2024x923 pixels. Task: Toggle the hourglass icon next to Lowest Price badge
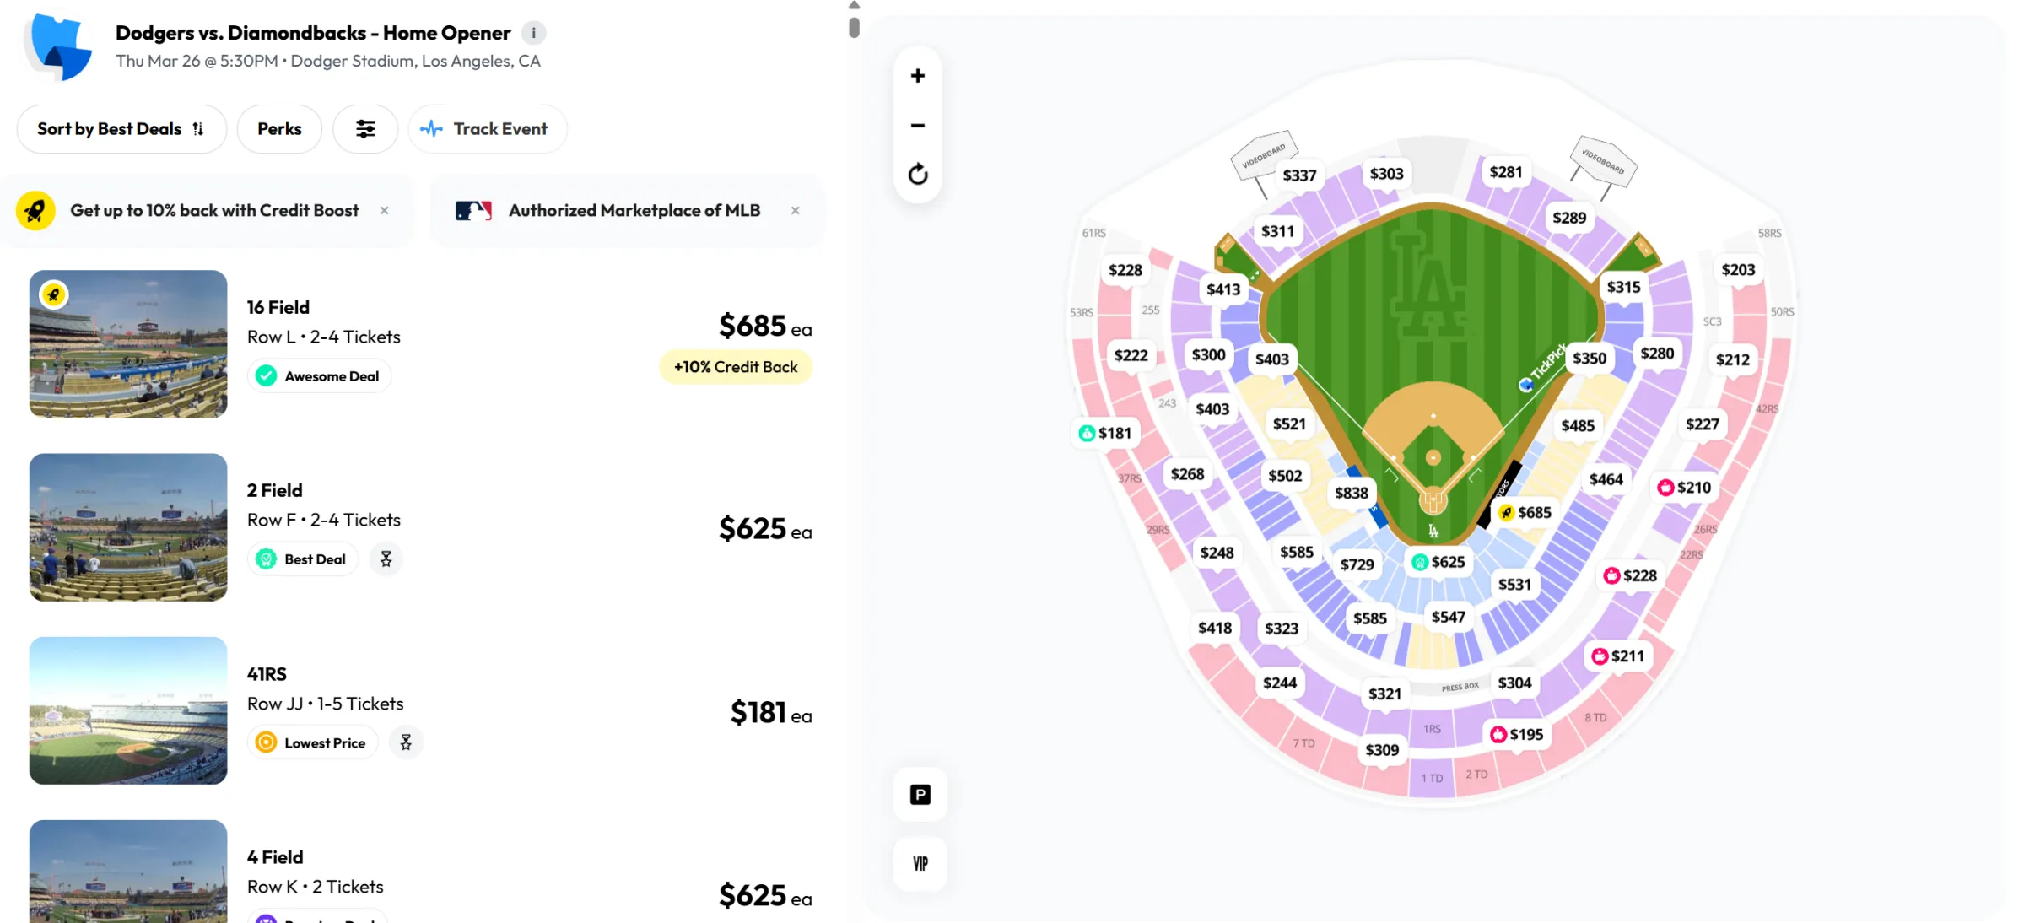tap(406, 742)
